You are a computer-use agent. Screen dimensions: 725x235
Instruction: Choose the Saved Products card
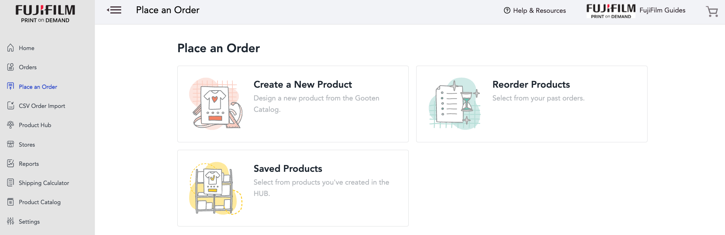(293, 188)
